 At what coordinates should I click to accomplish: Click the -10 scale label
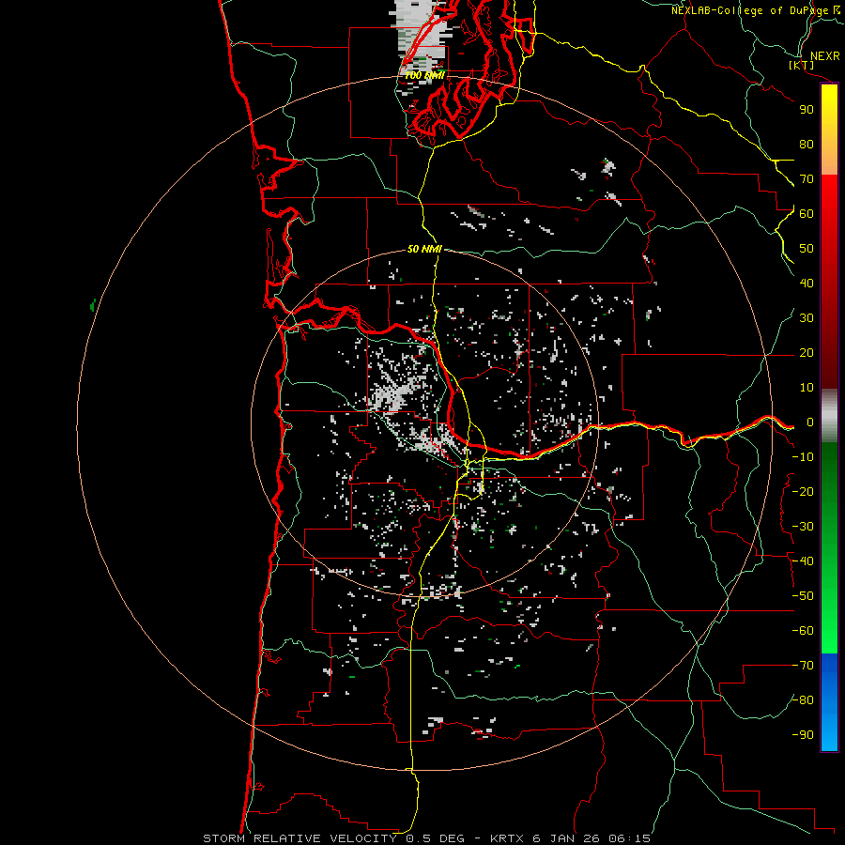click(803, 457)
